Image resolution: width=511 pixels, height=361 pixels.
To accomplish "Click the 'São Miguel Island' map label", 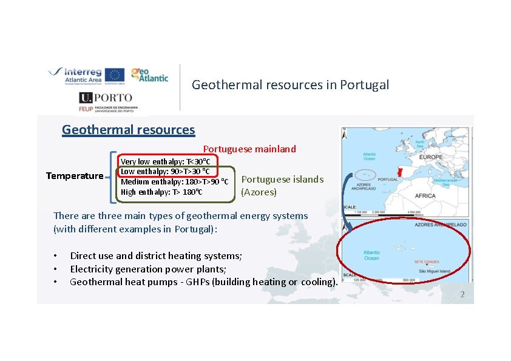I will point(435,271).
